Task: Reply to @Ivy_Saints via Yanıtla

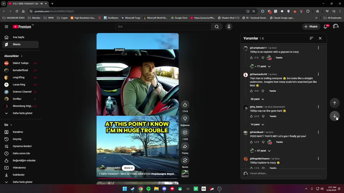Action: 273,116
